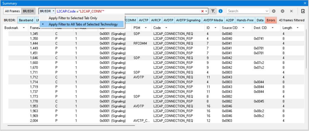Open the Errors tab
This screenshot has width=309, height=131.
tap(271, 20)
